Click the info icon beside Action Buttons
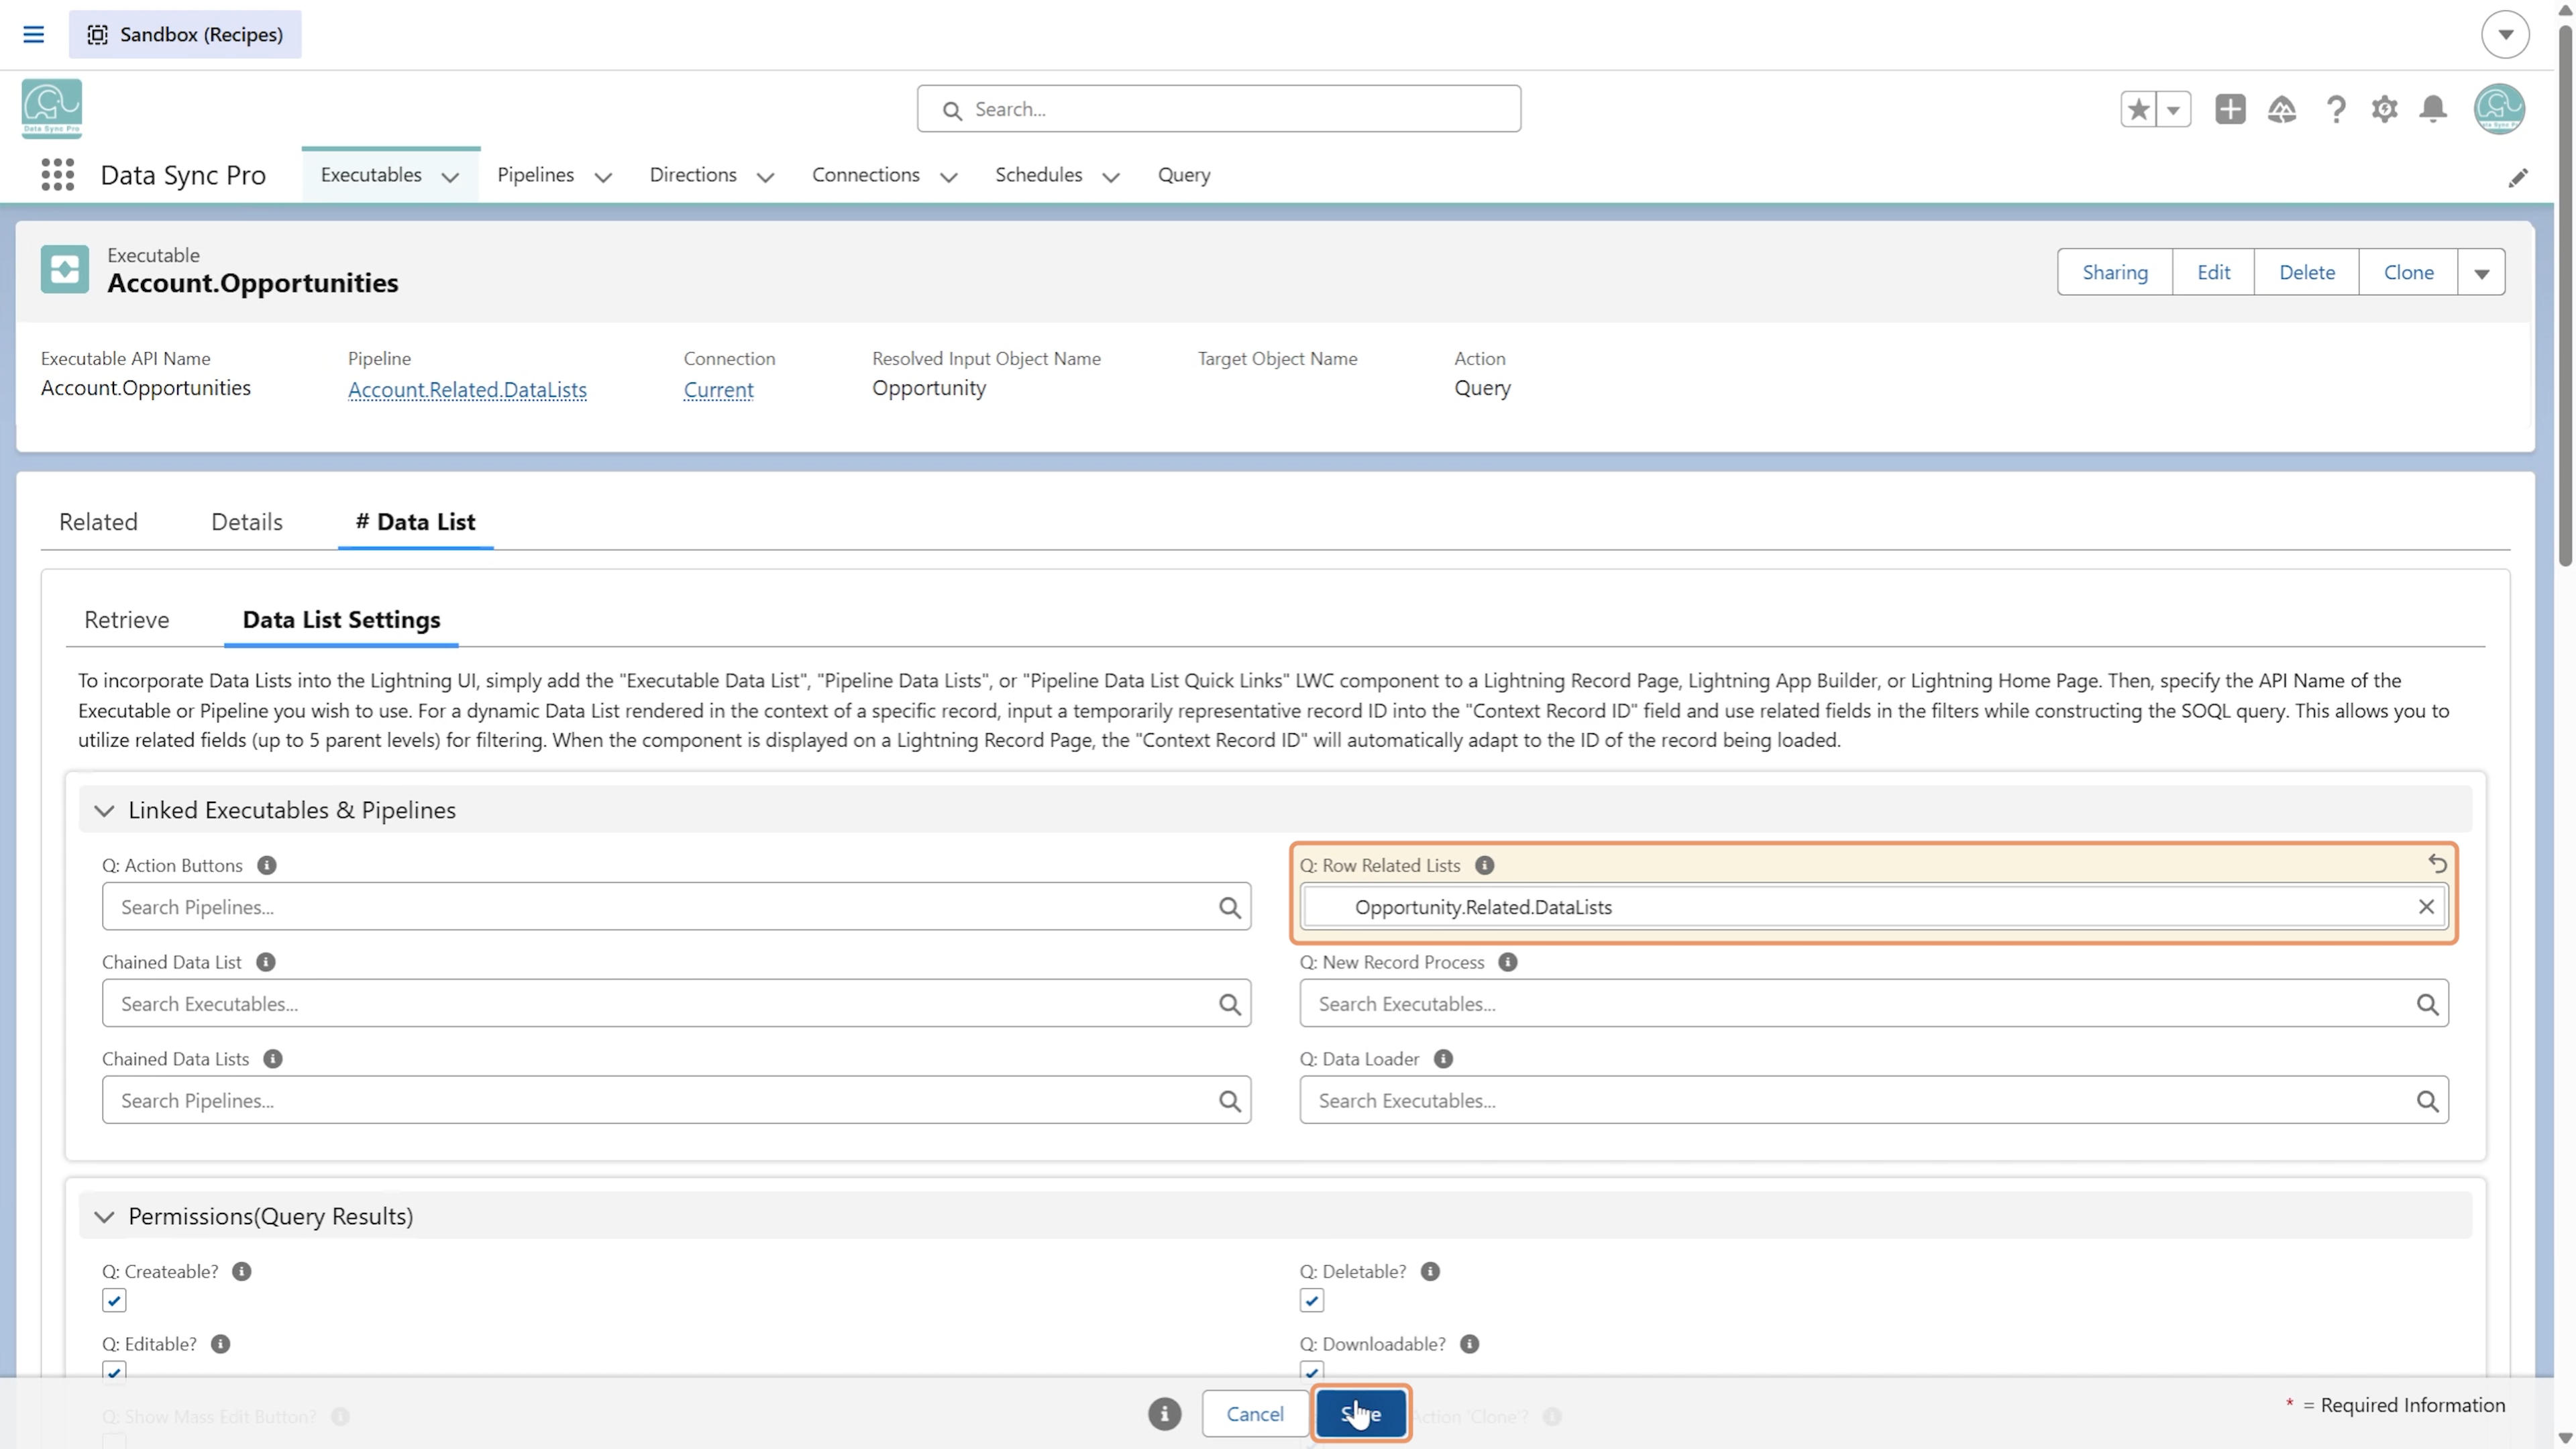Image resolution: width=2576 pixels, height=1449 pixels. tap(267, 865)
